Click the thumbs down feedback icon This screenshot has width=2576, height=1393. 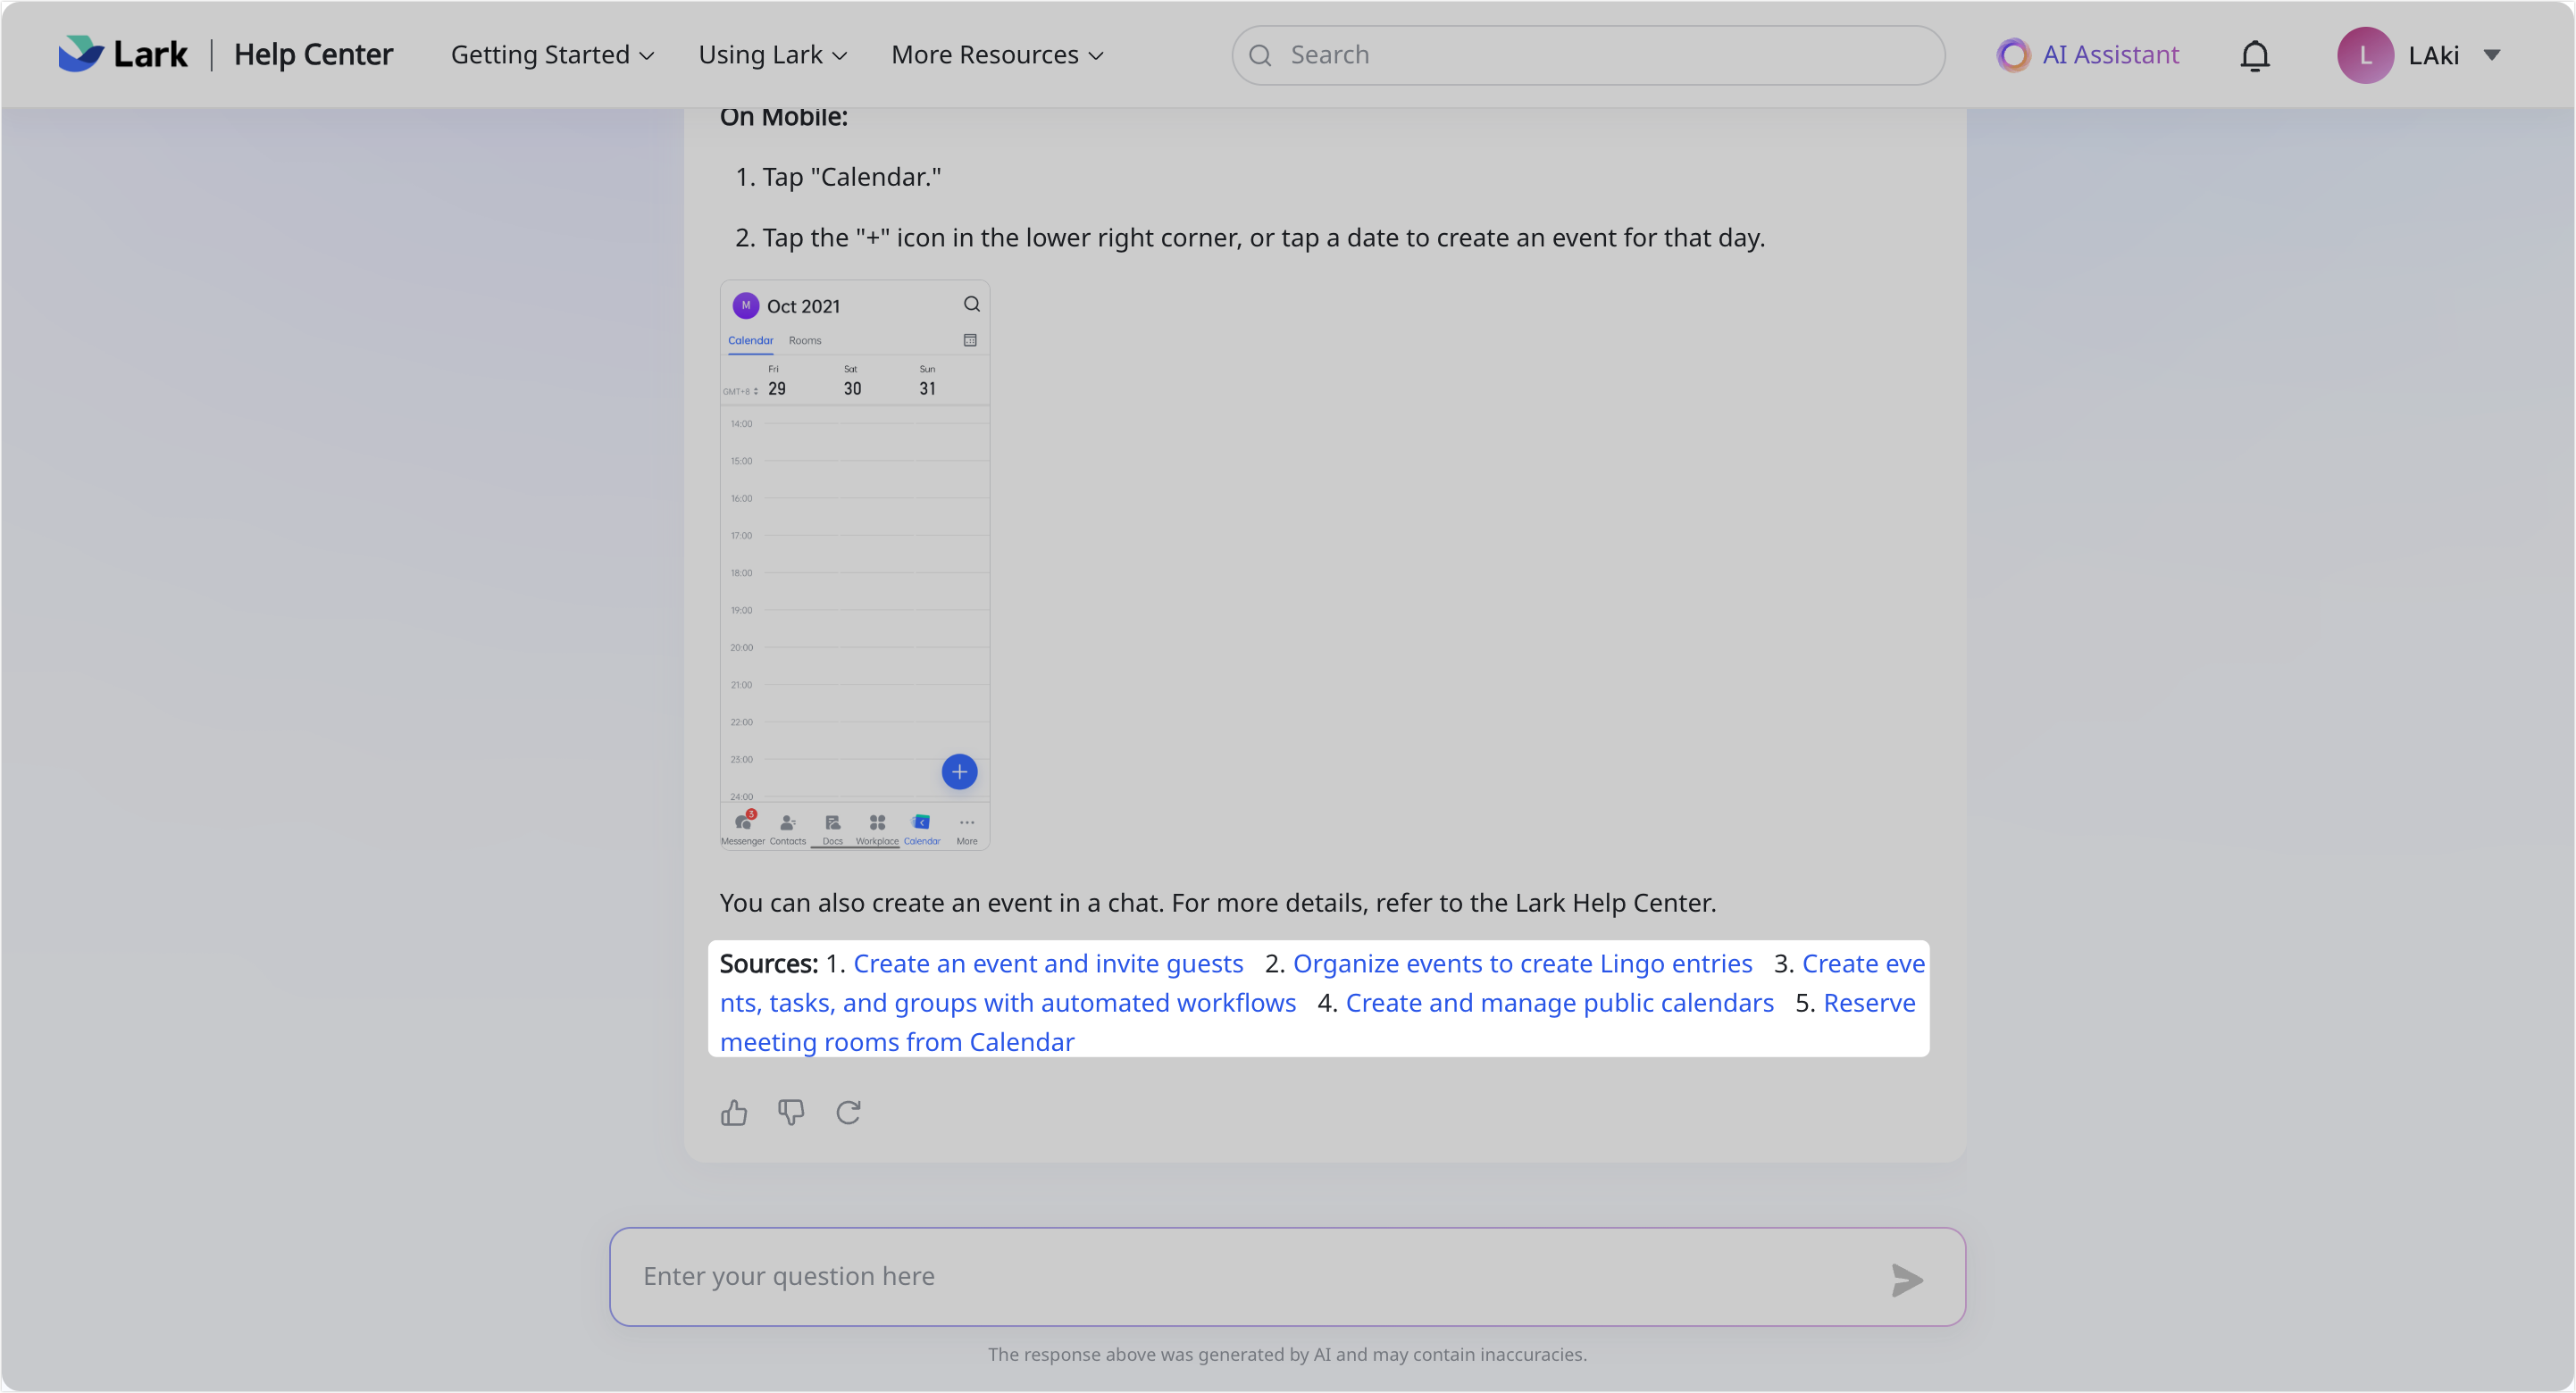pyautogui.click(x=791, y=1112)
